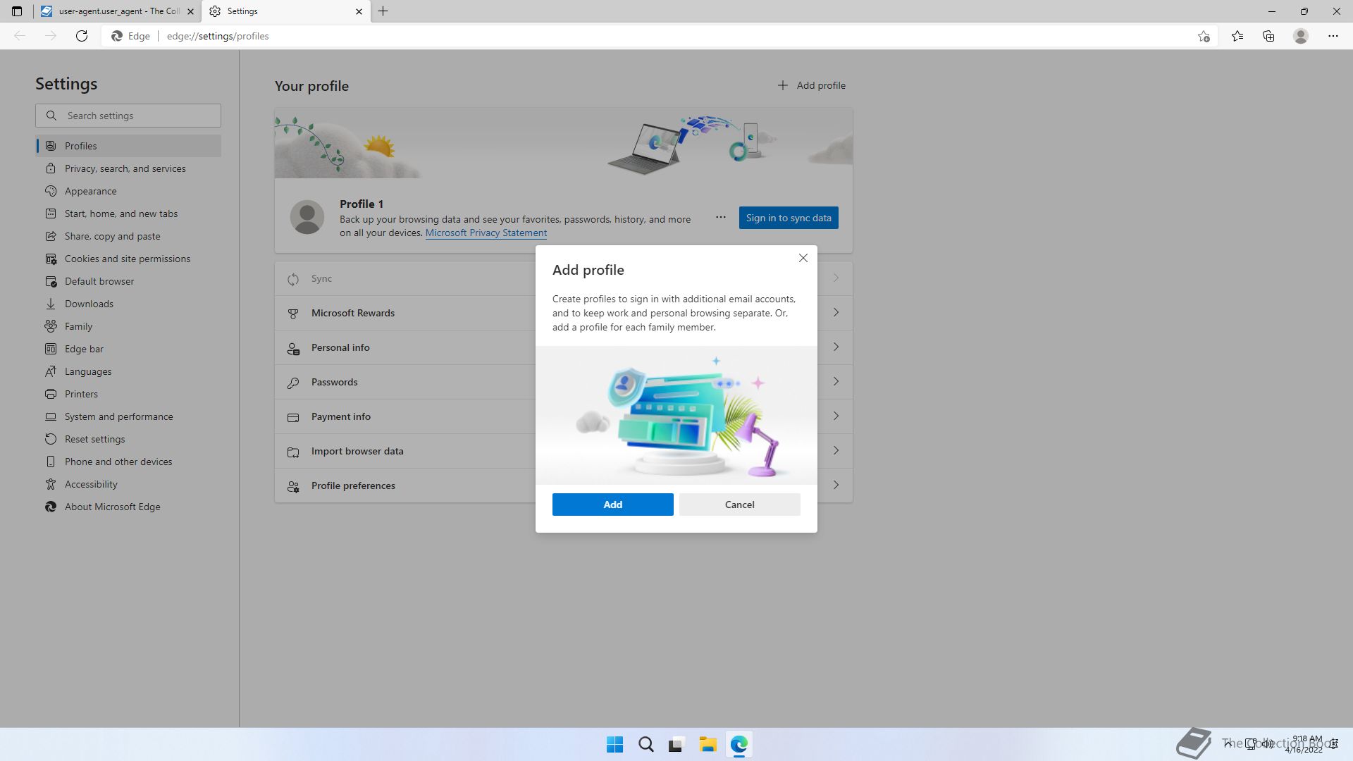This screenshot has width=1353, height=761.
Task: Open Microsoft Privacy Statement link
Action: pyautogui.click(x=486, y=233)
